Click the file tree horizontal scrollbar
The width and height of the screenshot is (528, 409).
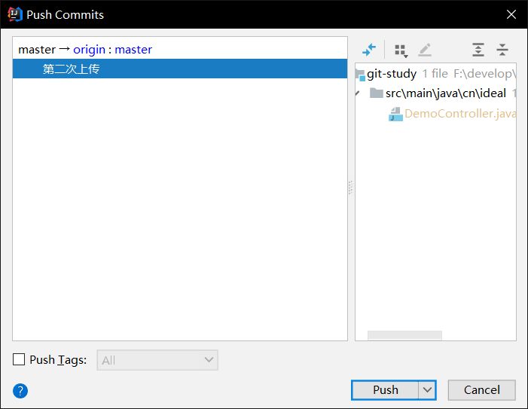(x=404, y=335)
